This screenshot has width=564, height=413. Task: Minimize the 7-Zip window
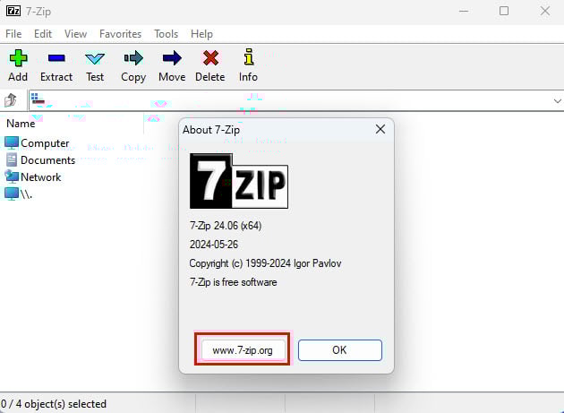click(x=464, y=11)
